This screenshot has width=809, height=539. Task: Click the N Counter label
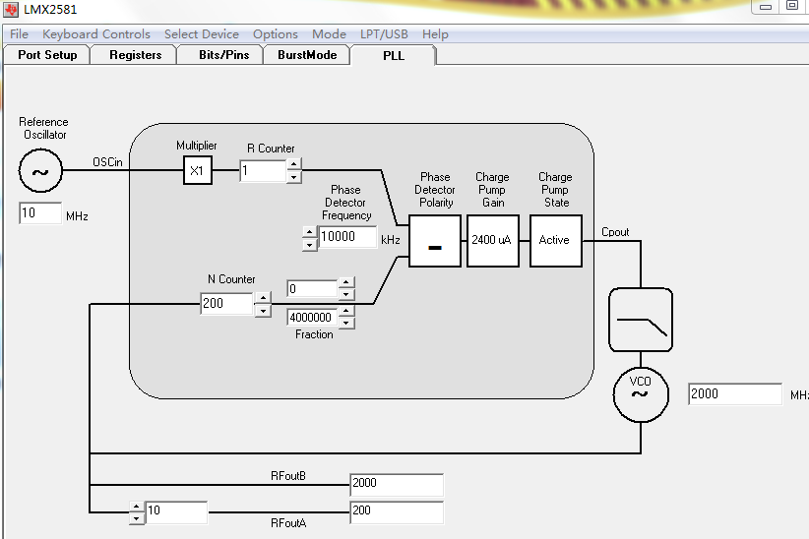[x=231, y=279]
